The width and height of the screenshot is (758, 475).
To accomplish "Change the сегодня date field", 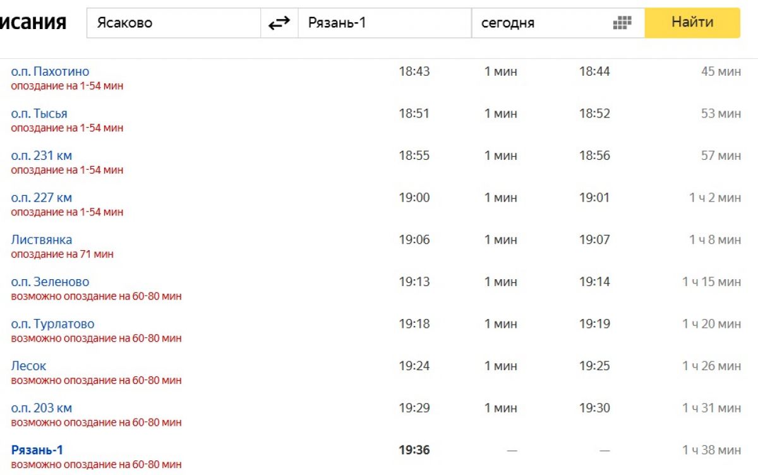I will pos(540,23).
